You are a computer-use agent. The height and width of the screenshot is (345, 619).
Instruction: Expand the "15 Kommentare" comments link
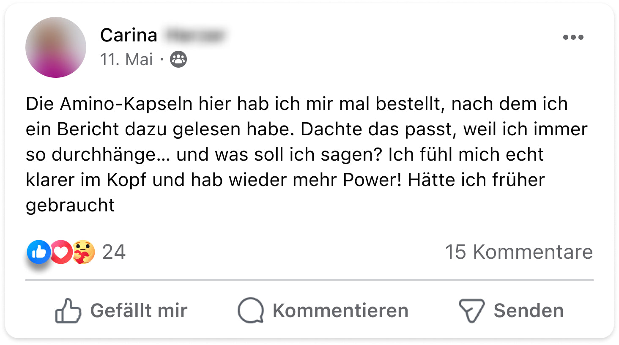click(519, 252)
